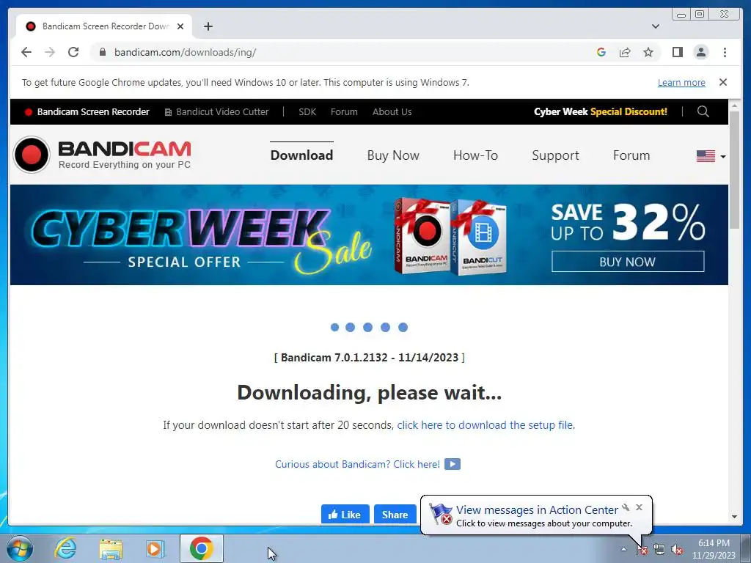Open a new tab with the plus button
This screenshot has width=751, height=563.
click(x=208, y=26)
